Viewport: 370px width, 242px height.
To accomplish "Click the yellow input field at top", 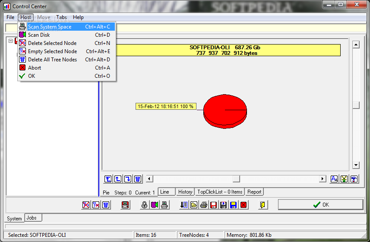I will 186,28.
